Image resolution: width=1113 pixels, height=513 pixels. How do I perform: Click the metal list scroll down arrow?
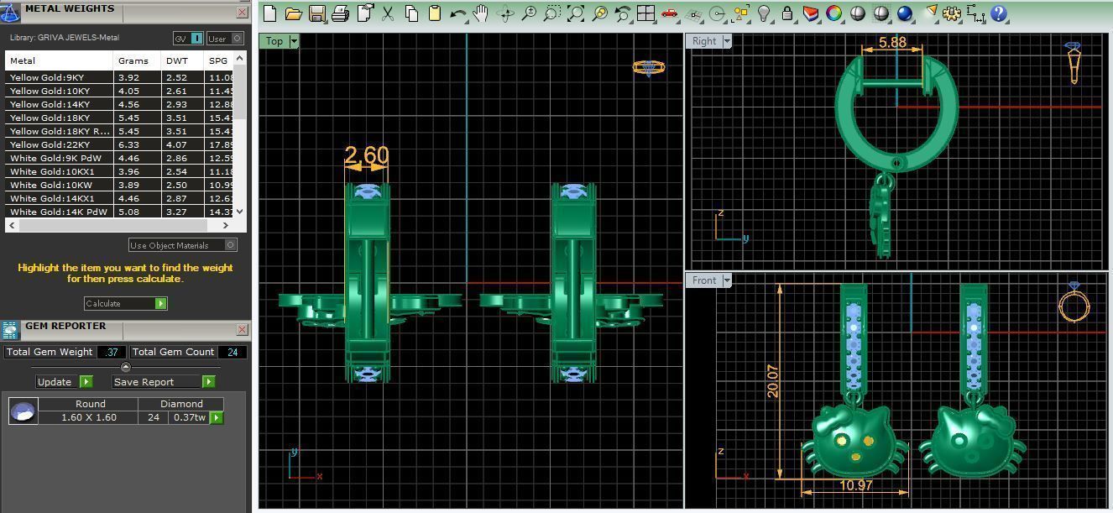click(x=240, y=212)
